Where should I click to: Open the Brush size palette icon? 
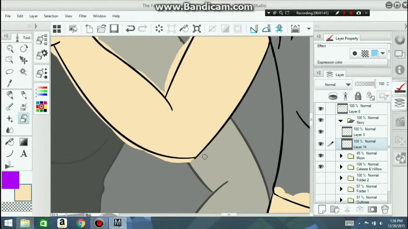(x=42, y=73)
